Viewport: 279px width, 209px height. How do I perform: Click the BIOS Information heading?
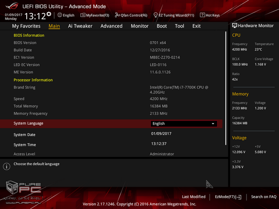coord(29,35)
